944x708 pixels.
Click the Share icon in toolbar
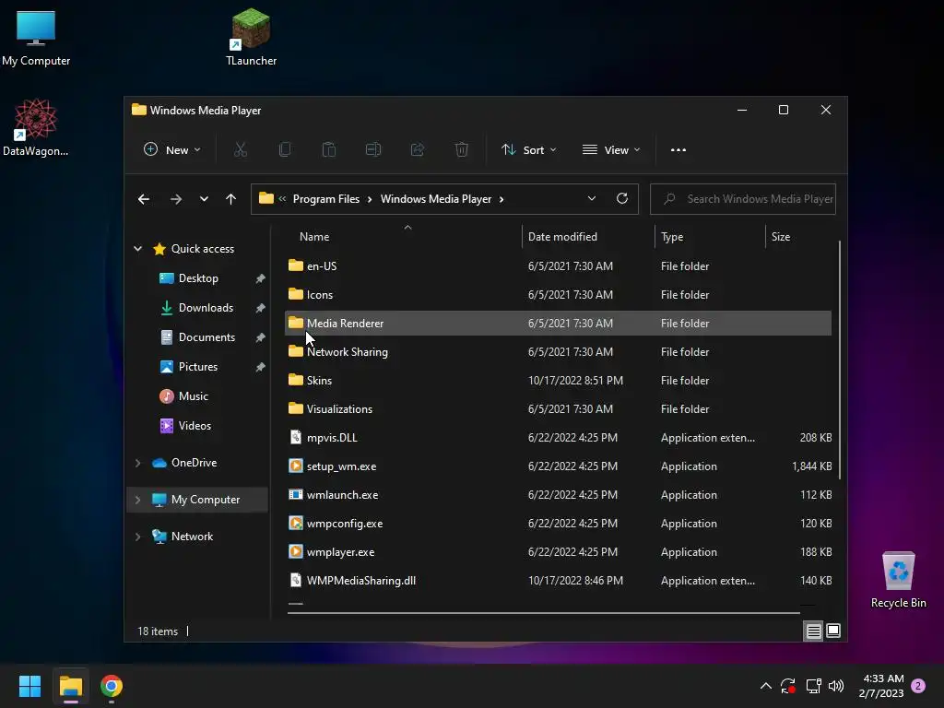tap(418, 150)
